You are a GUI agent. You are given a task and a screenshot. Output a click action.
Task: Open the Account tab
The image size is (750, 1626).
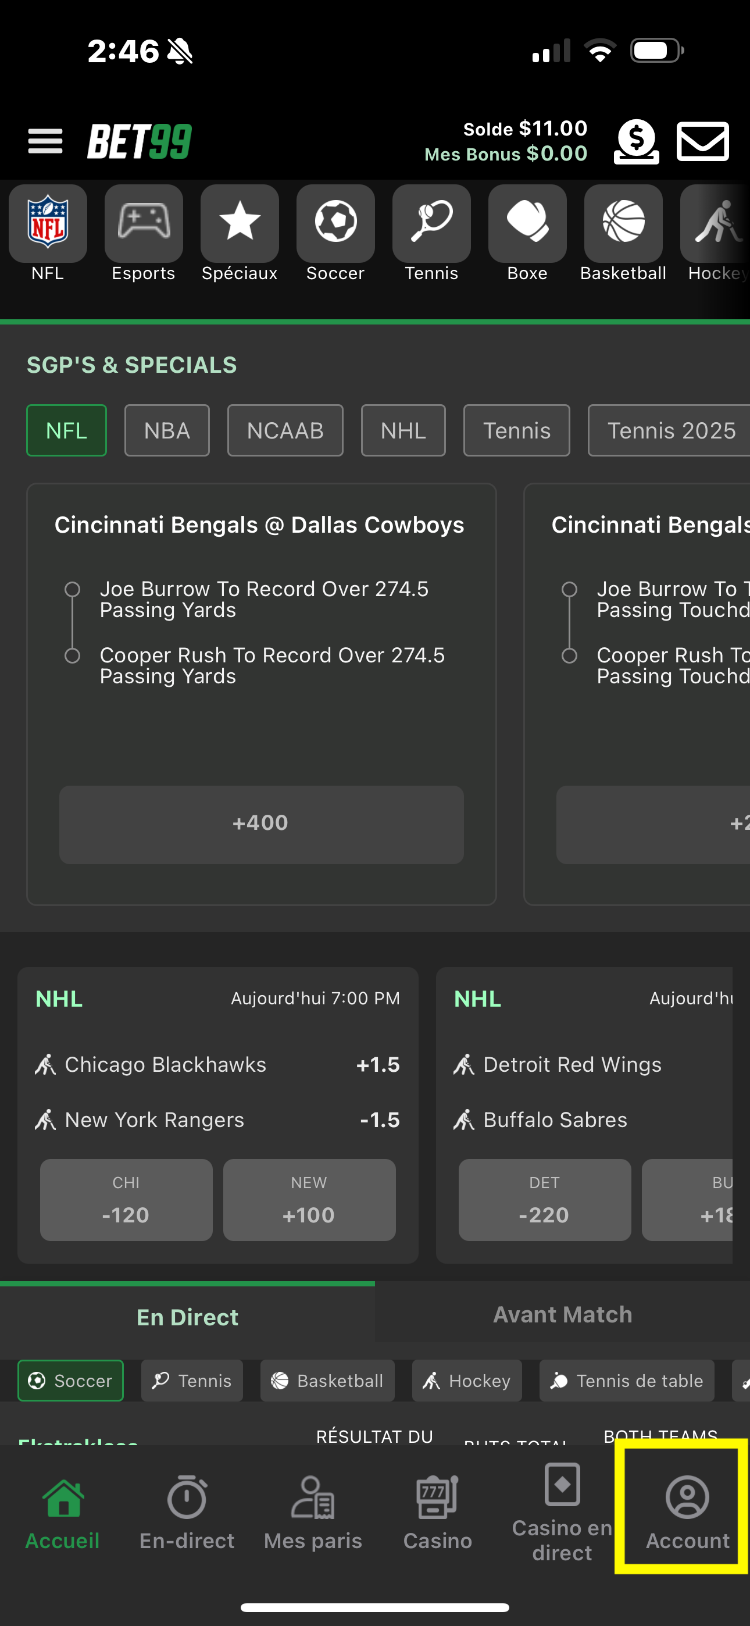(687, 1513)
